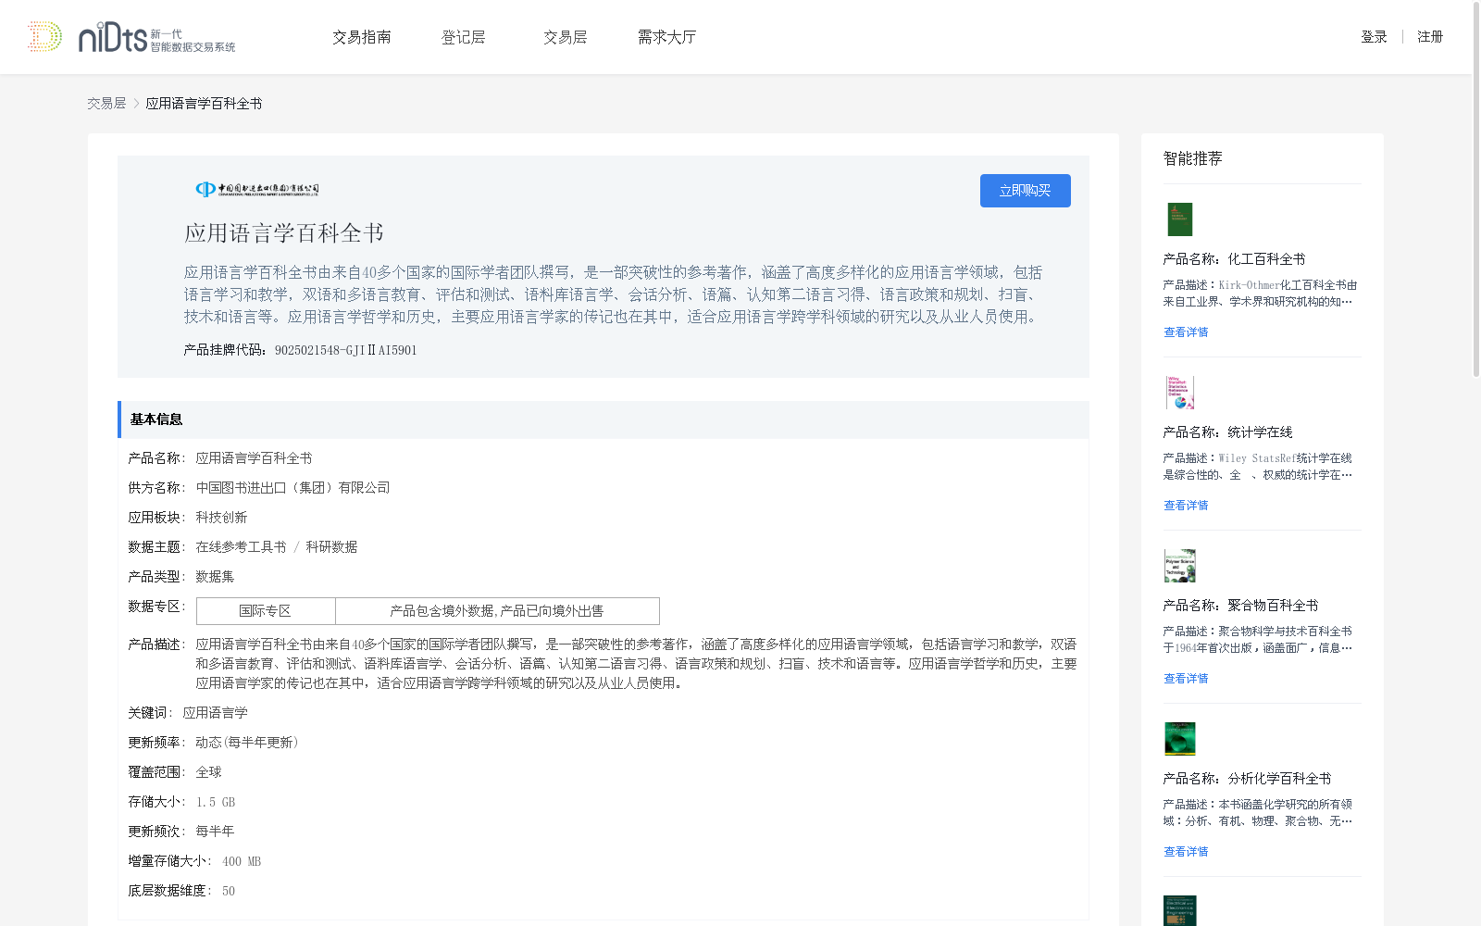Click product name 化工百科全书

coord(1266,259)
